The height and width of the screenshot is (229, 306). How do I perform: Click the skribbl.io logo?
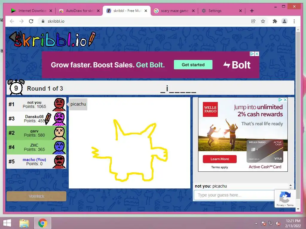[x=53, y=39]
